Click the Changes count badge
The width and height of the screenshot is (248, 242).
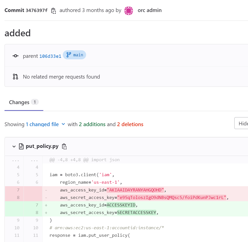click(35, 102)
